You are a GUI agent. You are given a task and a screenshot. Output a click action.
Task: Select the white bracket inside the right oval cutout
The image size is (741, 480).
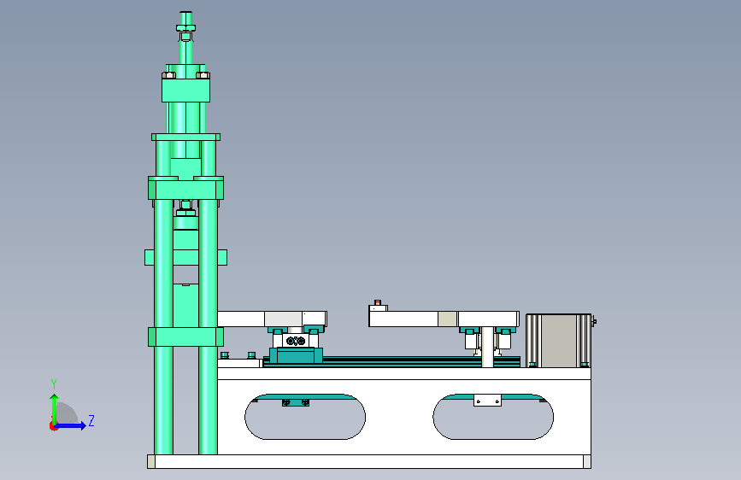tap(487, 401)
